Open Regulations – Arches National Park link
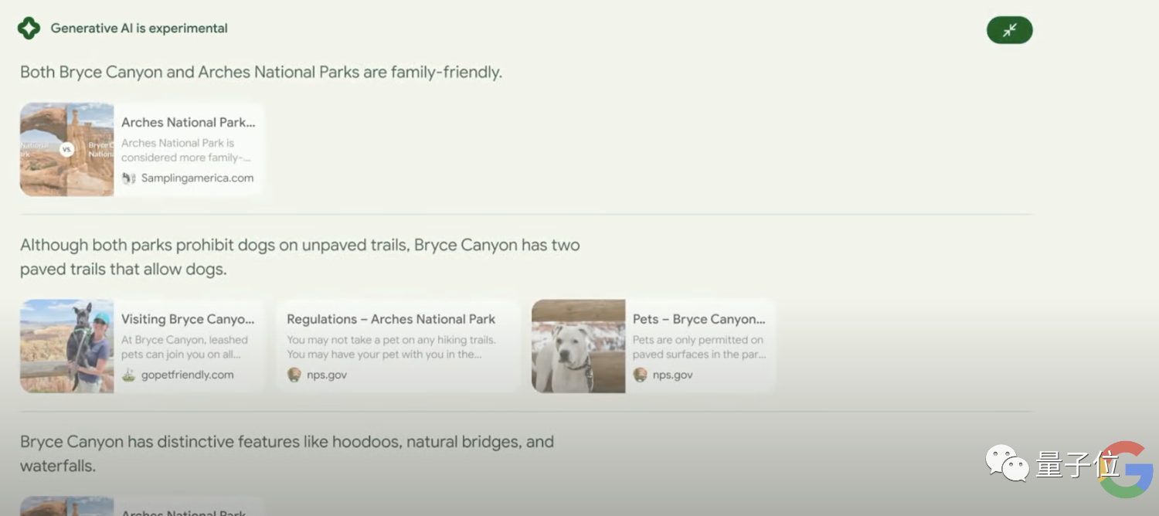 tap(391, 319)
